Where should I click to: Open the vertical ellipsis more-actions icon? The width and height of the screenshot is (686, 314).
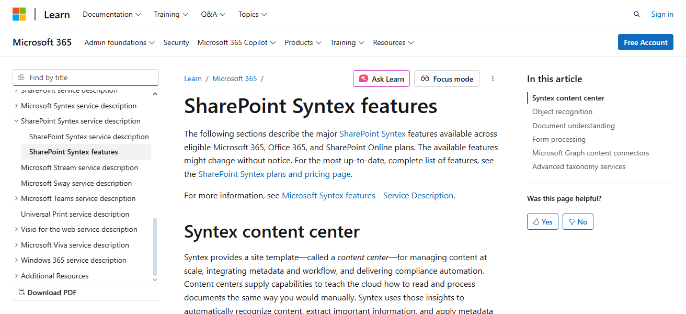(x=493, y=78)
